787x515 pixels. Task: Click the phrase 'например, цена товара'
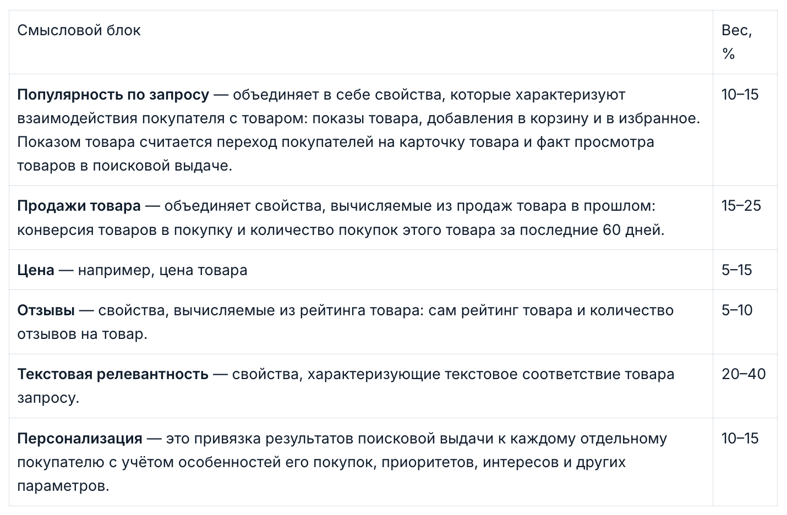(x=162, y=270)
